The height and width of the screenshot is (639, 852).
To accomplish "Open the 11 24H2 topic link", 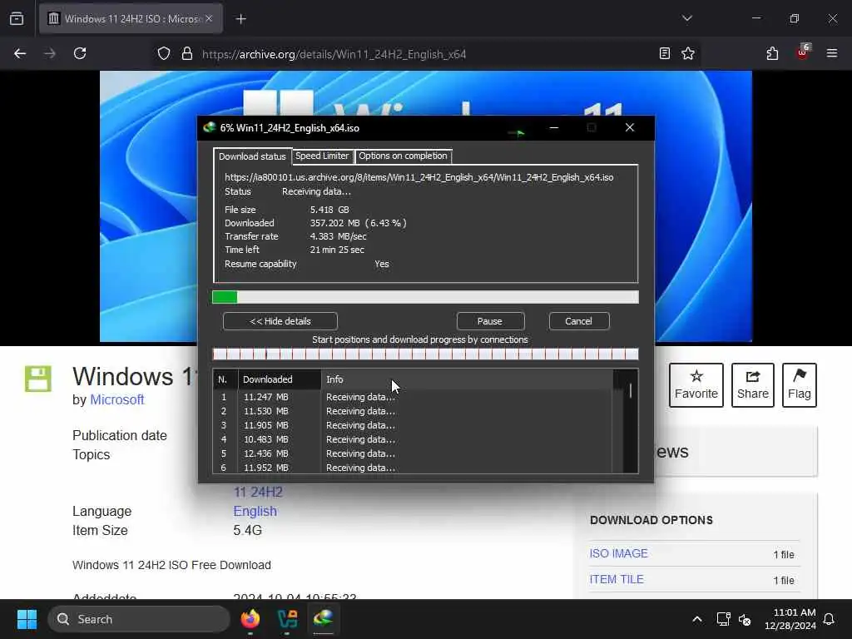I will 258,493.
